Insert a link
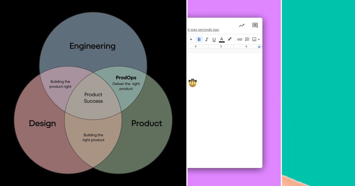This screenshot has height=186, width=355. click(x=240, y=39)
